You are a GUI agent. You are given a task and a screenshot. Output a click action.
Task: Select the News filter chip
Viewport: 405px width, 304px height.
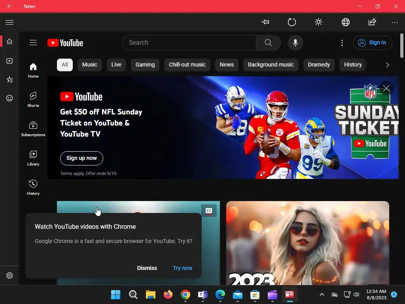click(227, 65)
